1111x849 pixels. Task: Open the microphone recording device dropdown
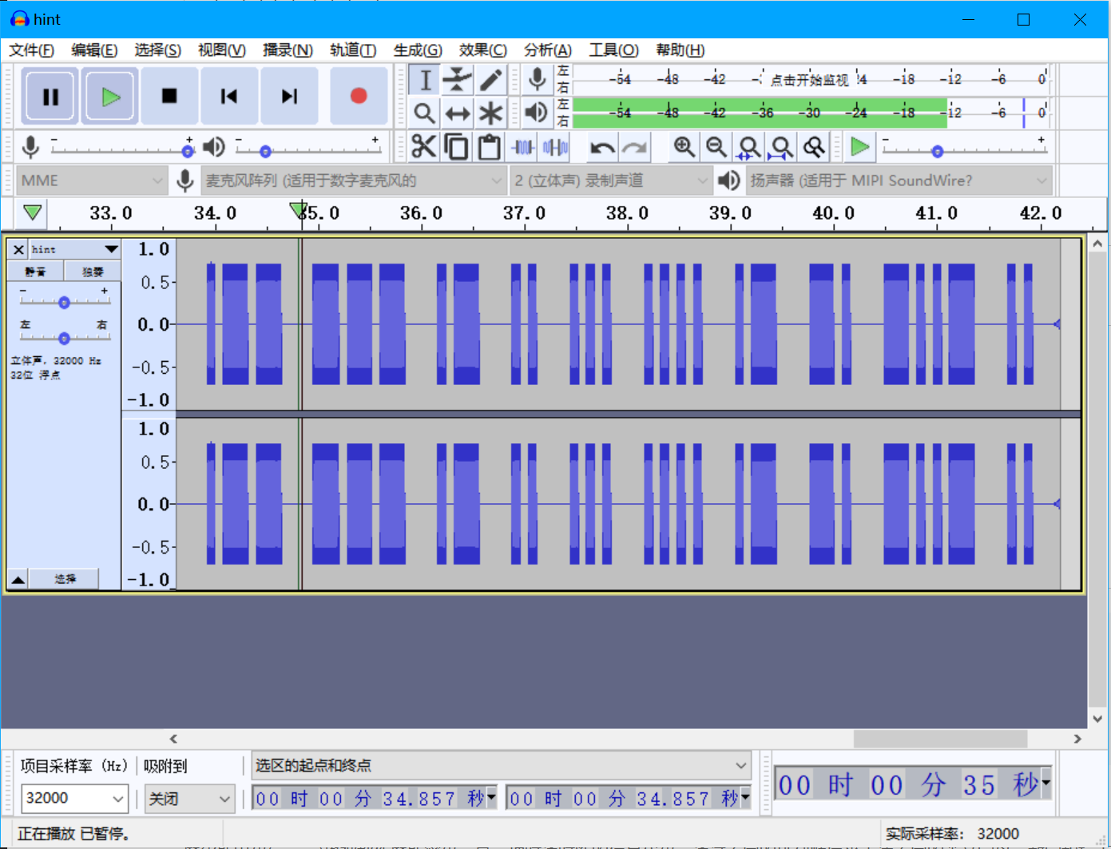pyautogui.click(x=353, y=181)
